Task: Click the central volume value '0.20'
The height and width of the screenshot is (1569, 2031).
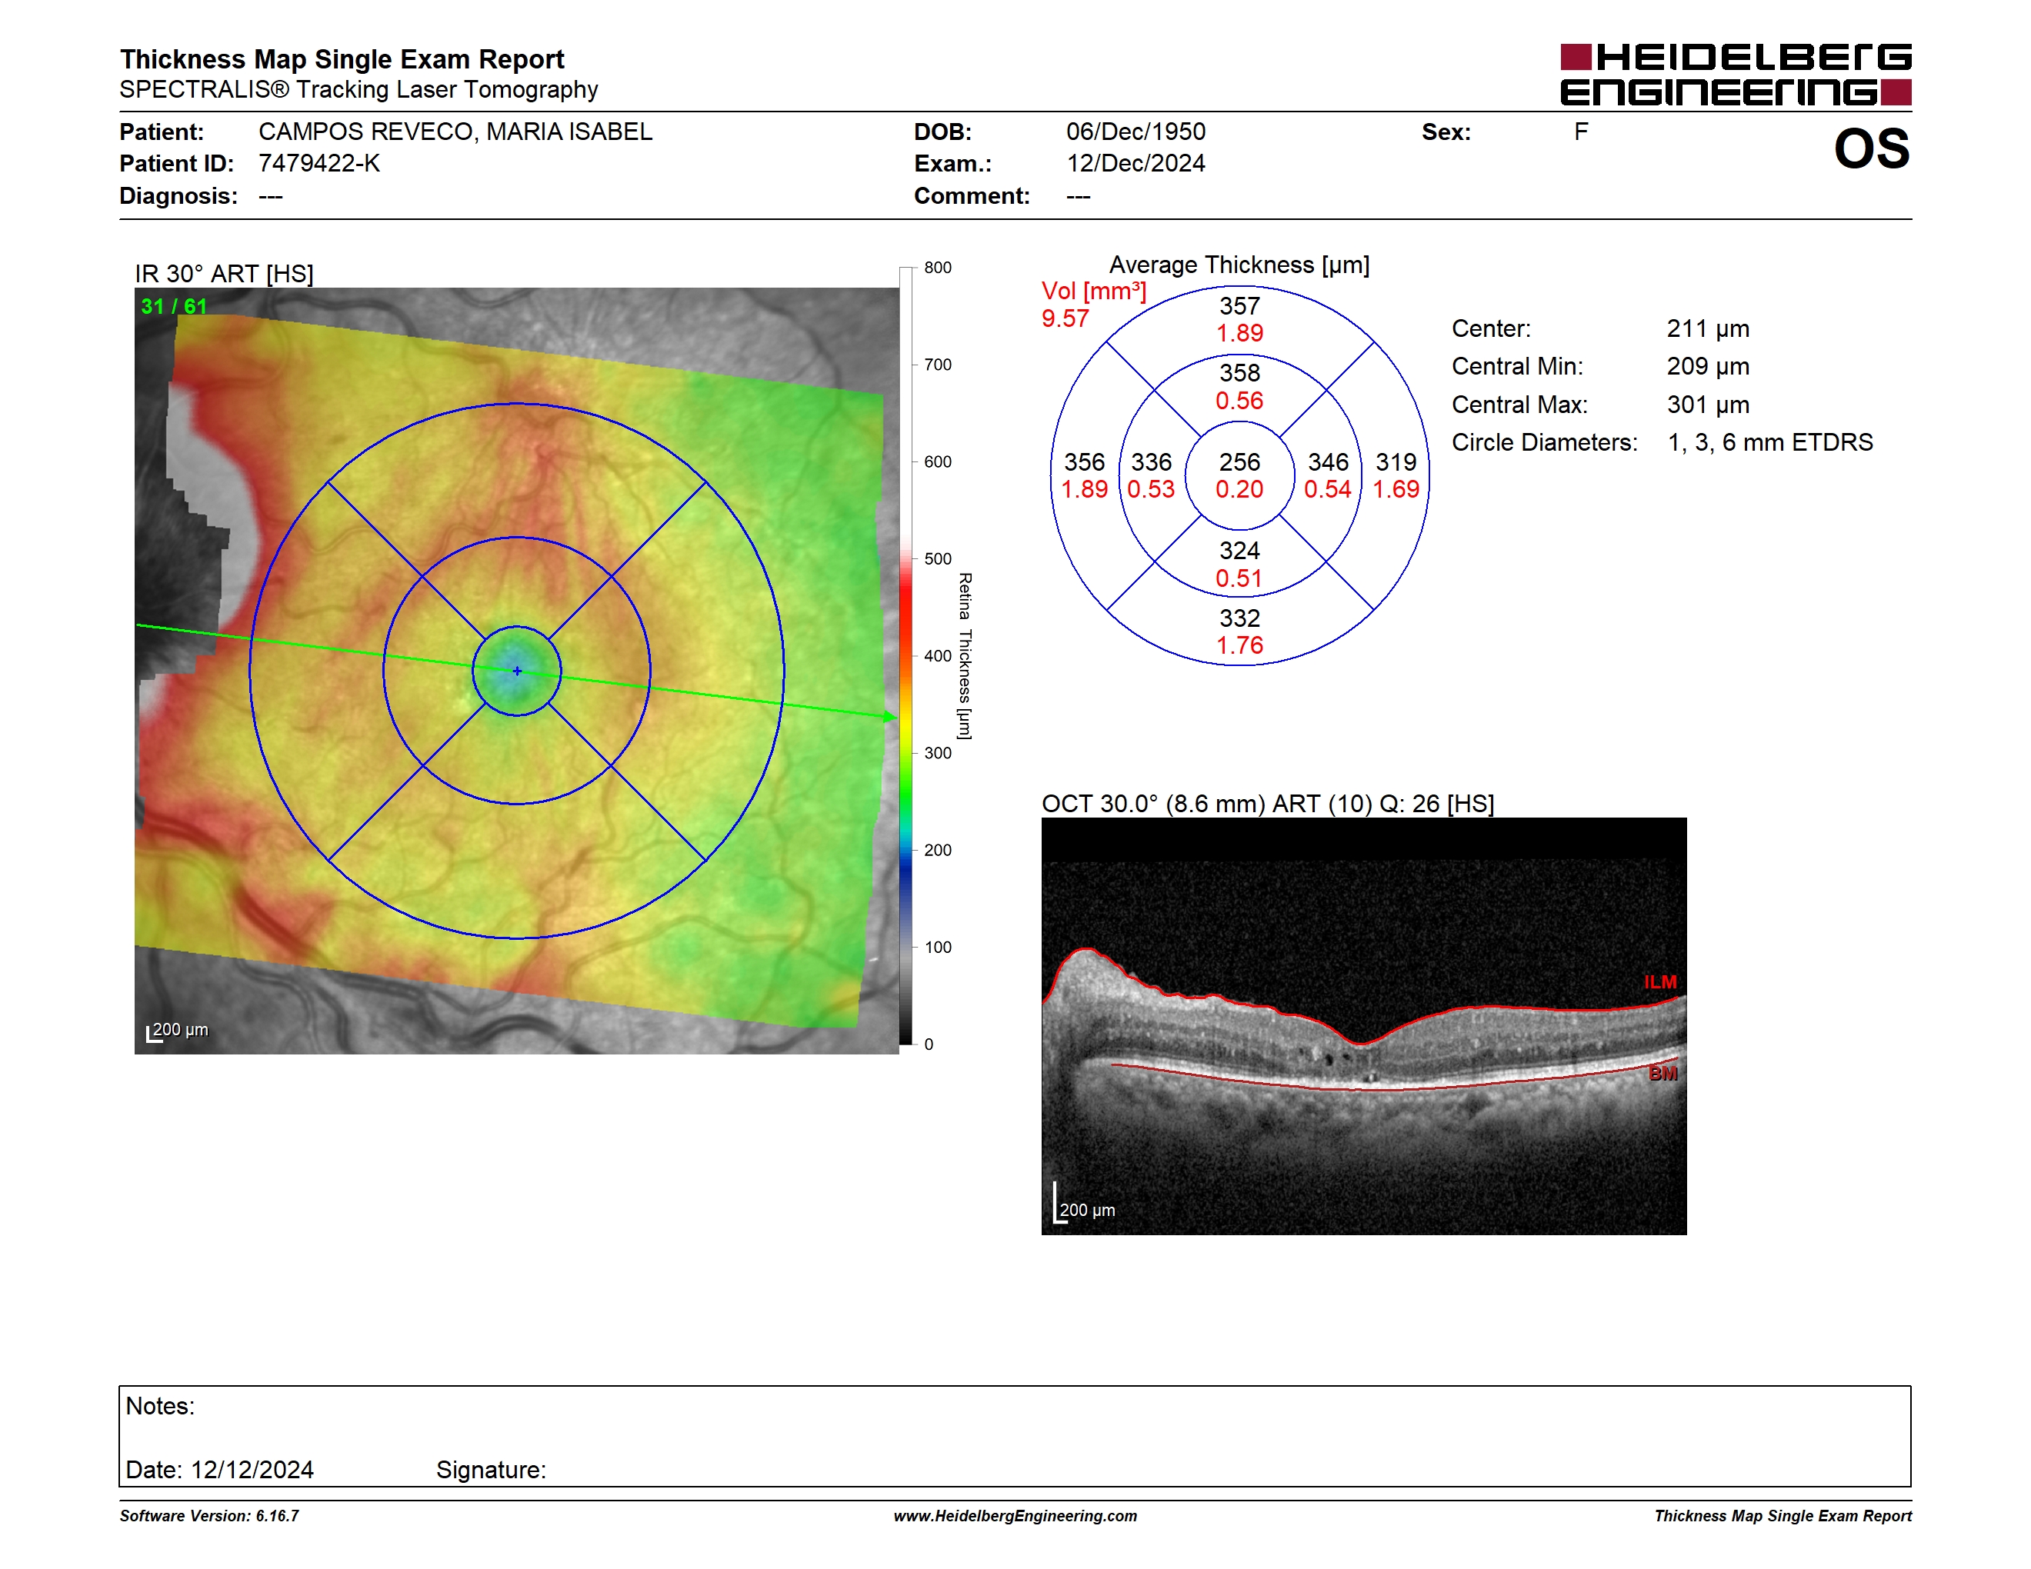Action: [1239, 490]
